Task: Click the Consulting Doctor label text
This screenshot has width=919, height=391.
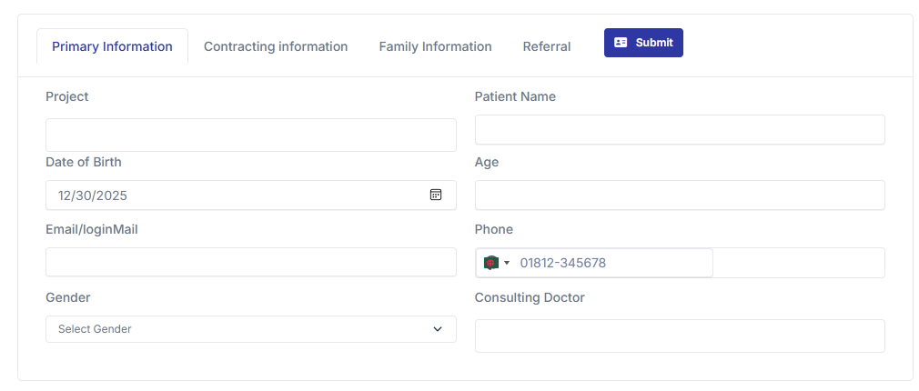Action: pos(530,297)
